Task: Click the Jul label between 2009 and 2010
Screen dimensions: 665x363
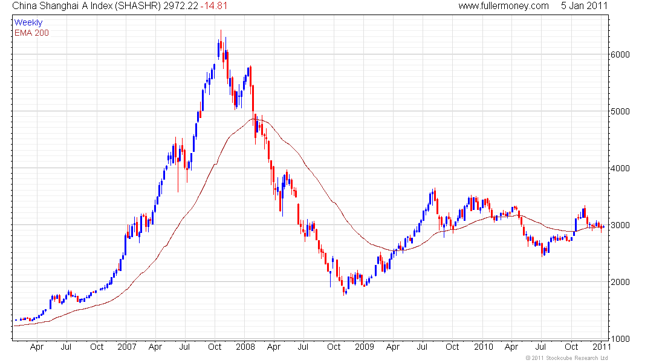Action: coord(422,347)
